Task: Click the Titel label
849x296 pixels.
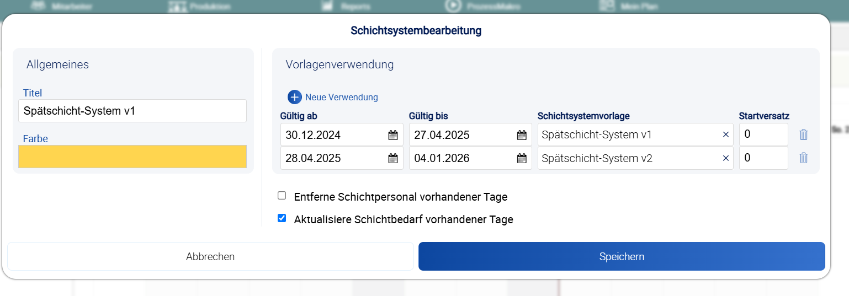Action: click(x=33, y=93)
